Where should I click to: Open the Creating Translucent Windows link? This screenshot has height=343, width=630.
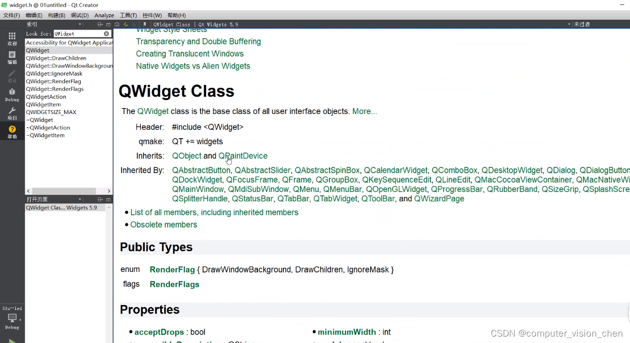point(190,54)
